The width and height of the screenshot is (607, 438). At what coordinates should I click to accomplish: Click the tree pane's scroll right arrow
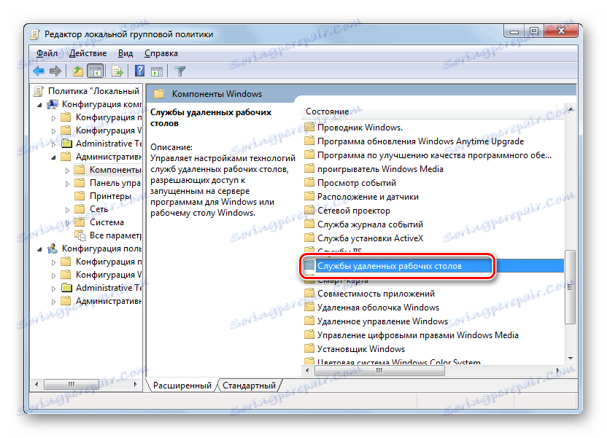[x=135, y=384]
